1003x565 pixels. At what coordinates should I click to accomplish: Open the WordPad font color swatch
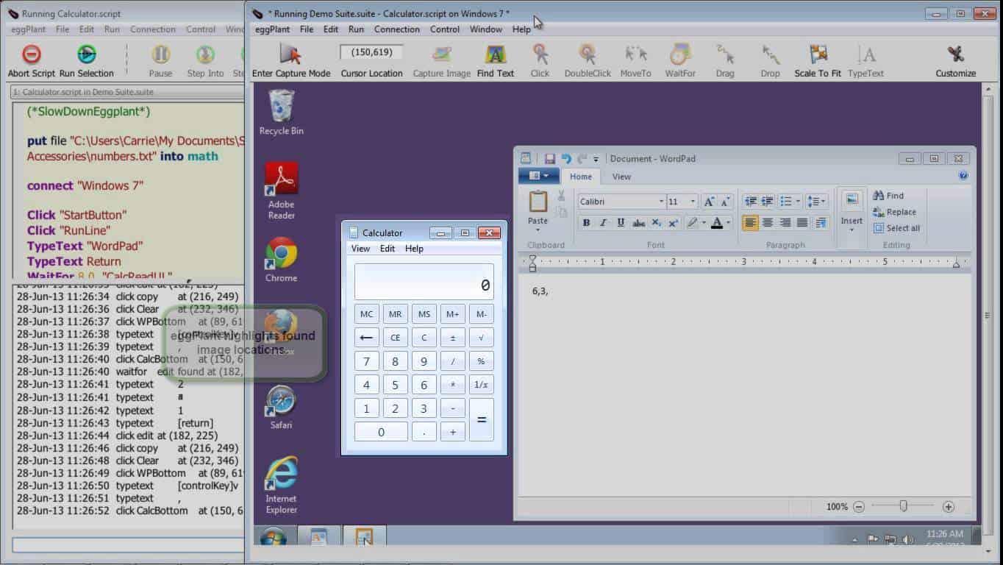point(717,223)
